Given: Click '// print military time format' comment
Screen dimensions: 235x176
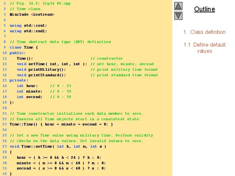Looking at the screenshot, I should click(x=124, y=69).
